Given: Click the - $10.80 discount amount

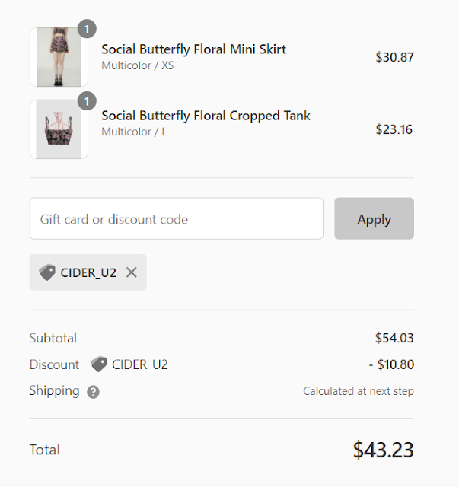Looking at the screenshot, I should (x=391, y=364).
